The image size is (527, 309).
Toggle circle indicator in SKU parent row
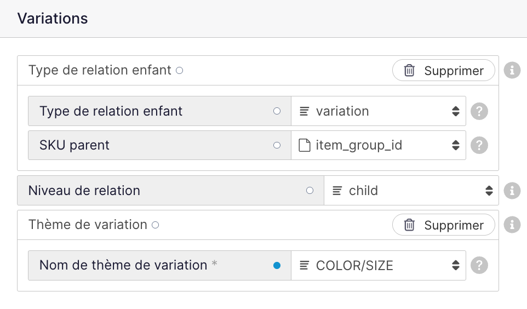[x=277, y=145]
